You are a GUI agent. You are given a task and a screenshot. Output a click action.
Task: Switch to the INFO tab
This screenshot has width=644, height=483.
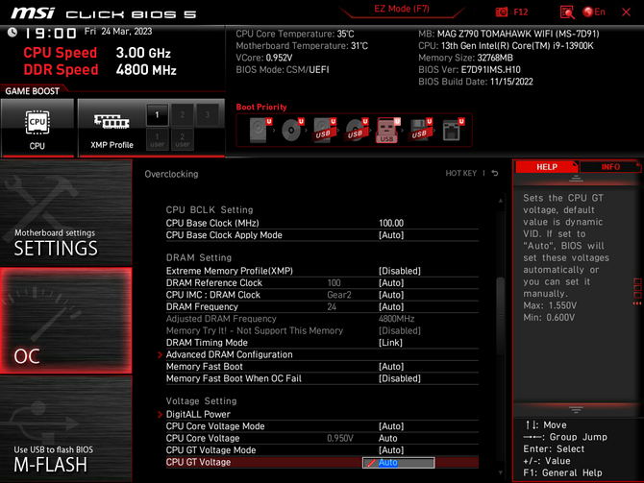click(x=610, y=167)
